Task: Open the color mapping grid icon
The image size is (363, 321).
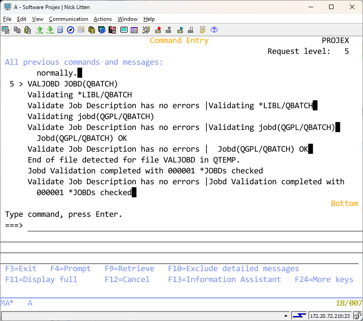Action: click(x=134, y=30)
